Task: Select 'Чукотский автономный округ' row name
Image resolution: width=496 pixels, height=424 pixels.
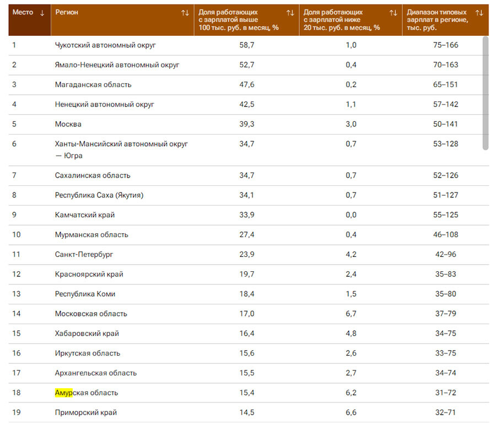Action: [105, 45]
